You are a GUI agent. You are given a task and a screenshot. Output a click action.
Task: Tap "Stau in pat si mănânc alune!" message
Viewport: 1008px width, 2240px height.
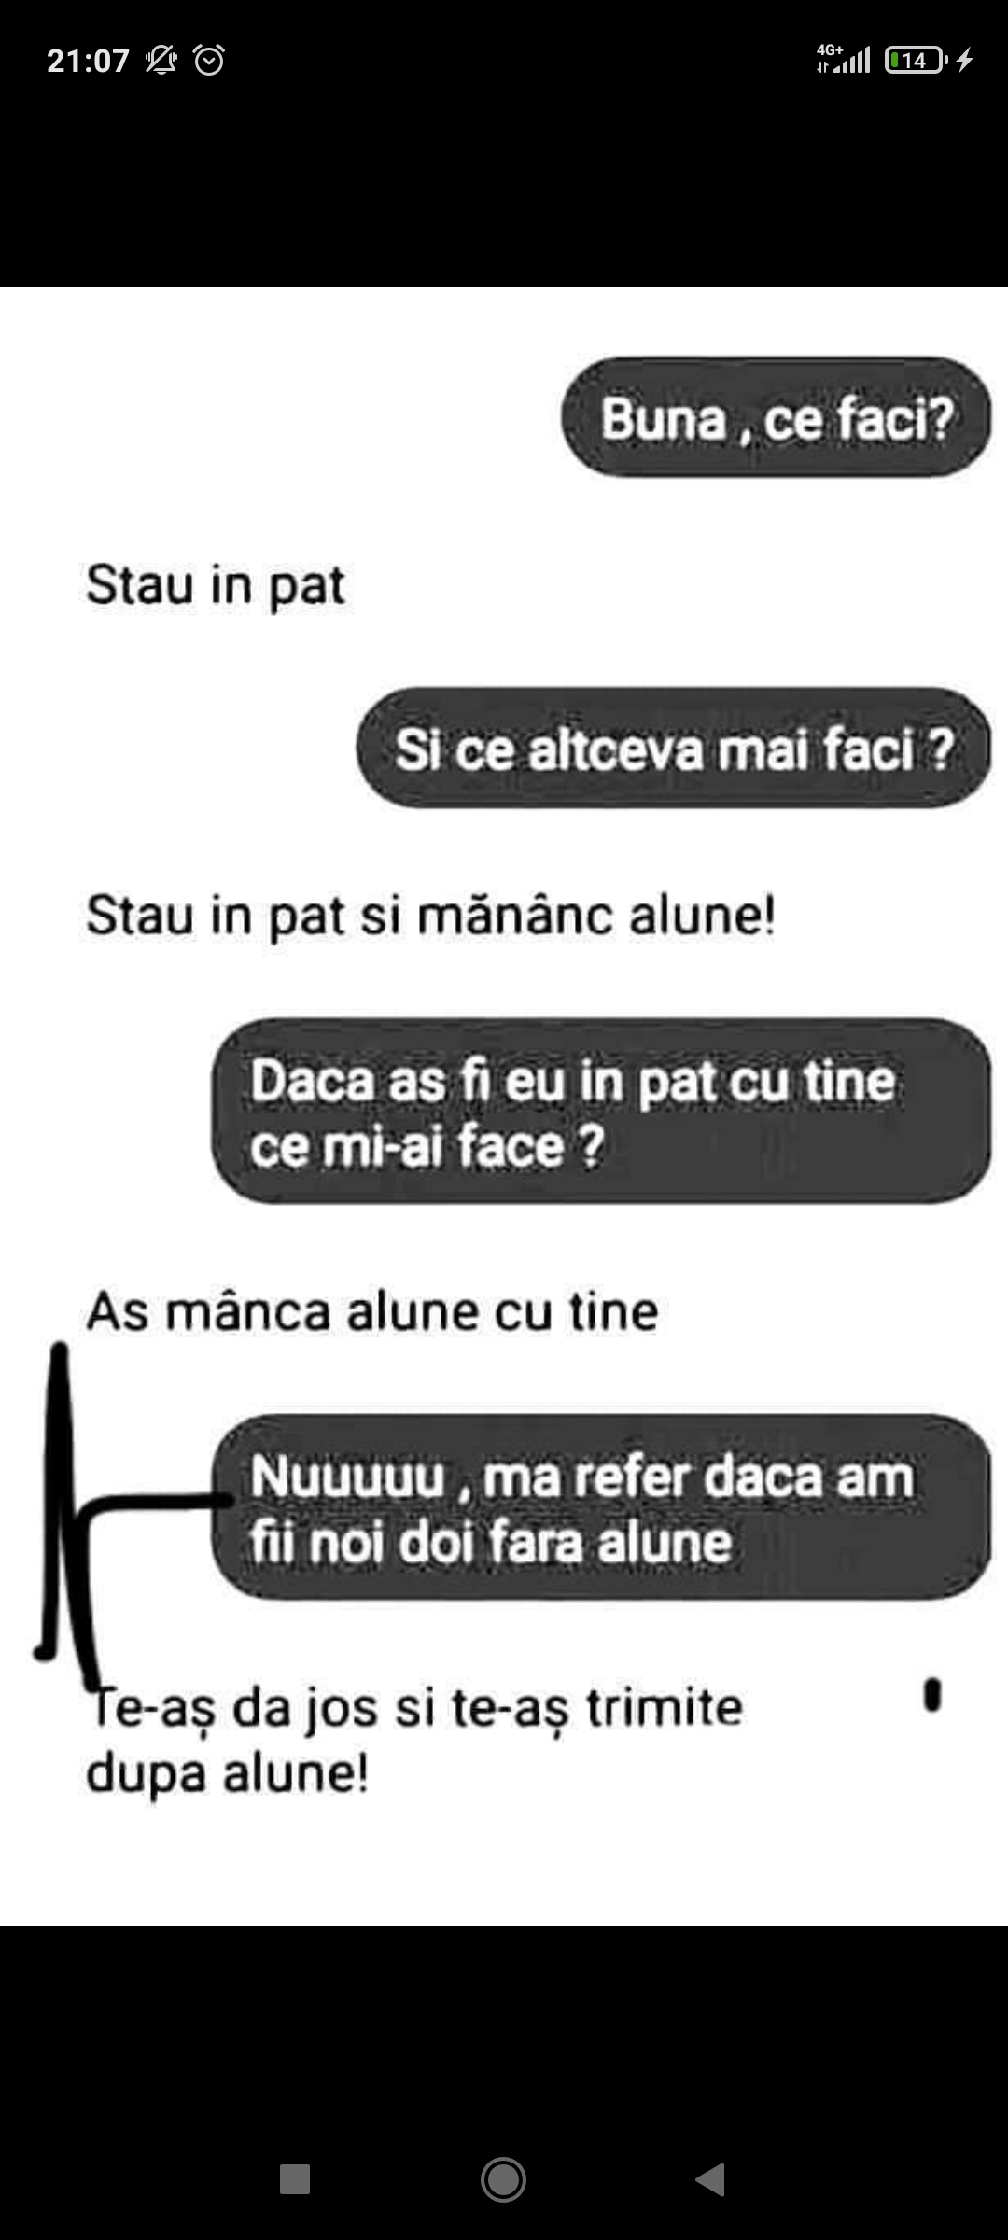coord(431,915)
